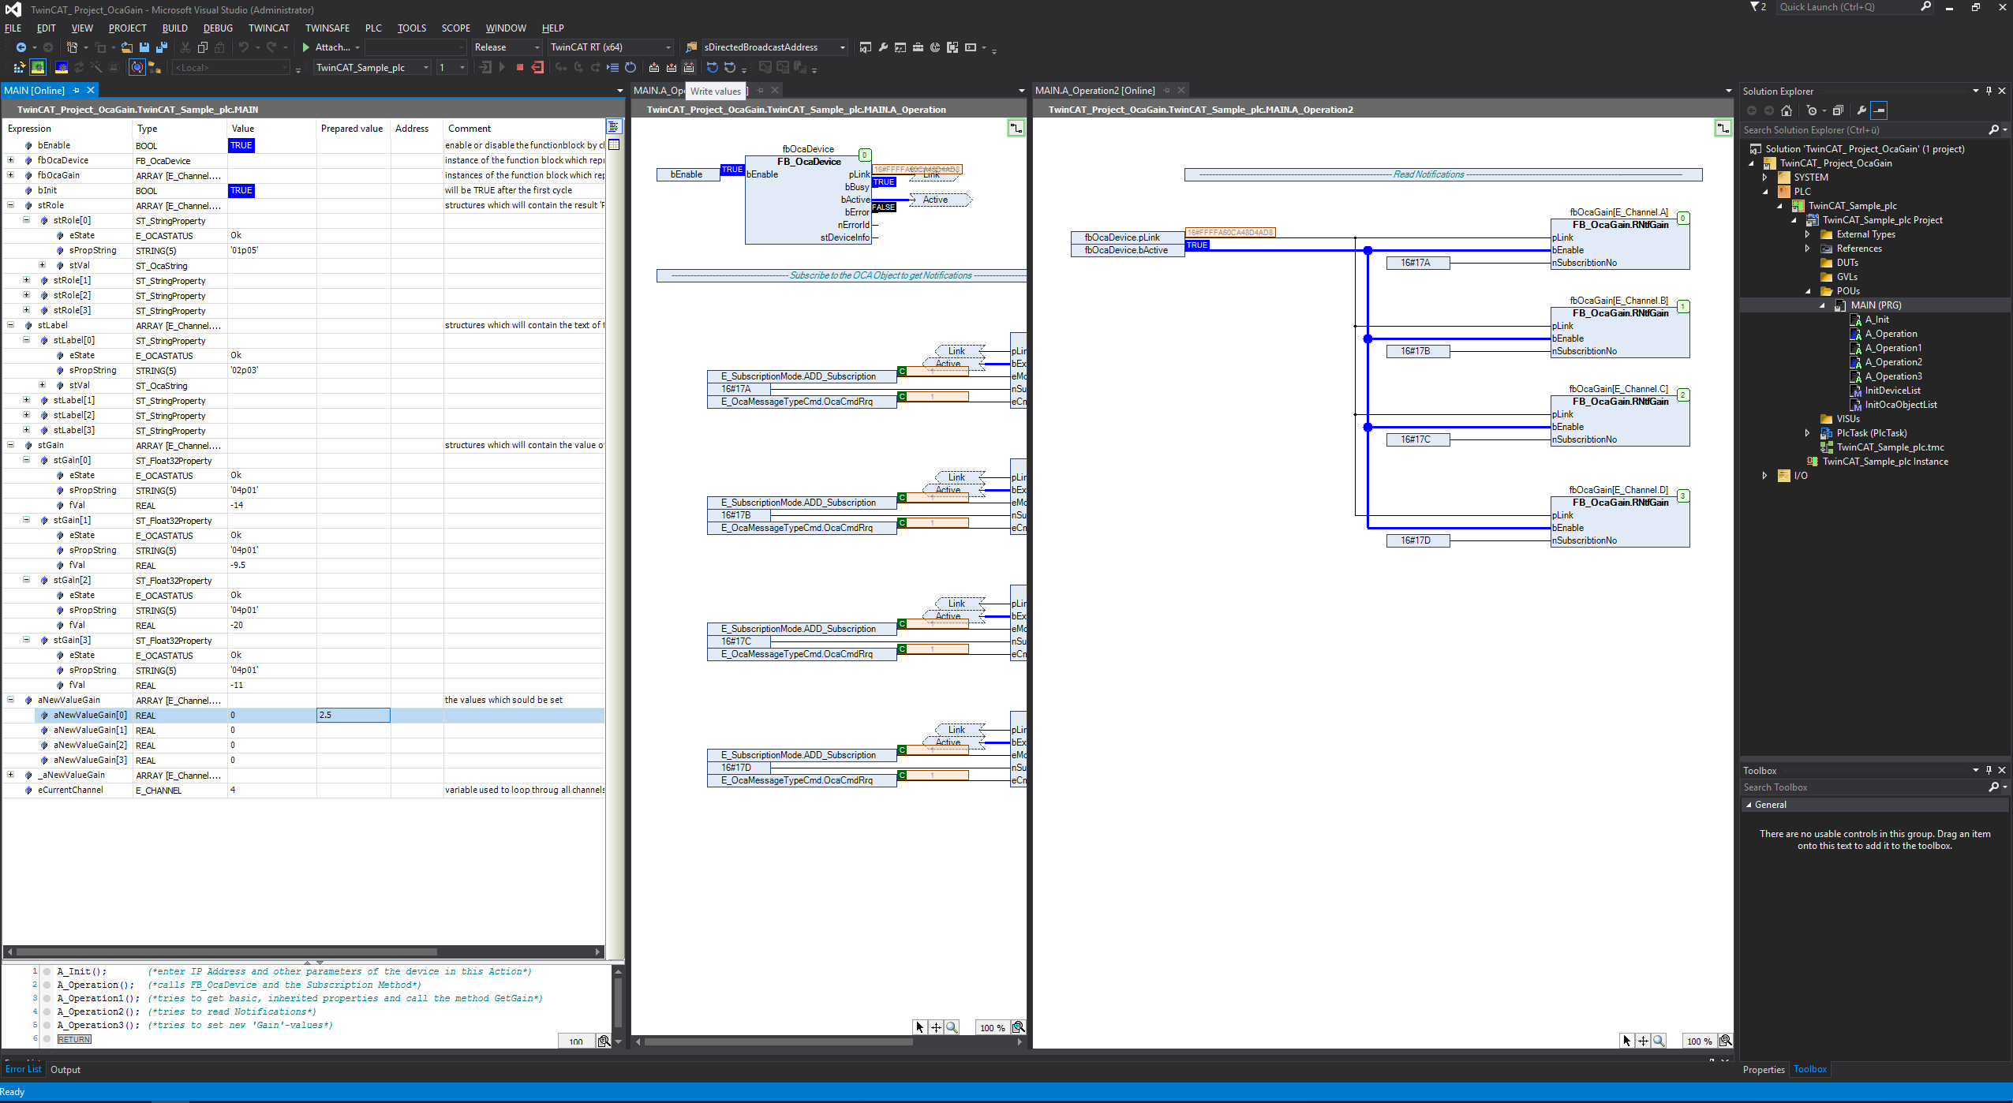The image size is (2013, 1103).
Task: Click the Save All toolbar icon
Action: coord(162,47)
